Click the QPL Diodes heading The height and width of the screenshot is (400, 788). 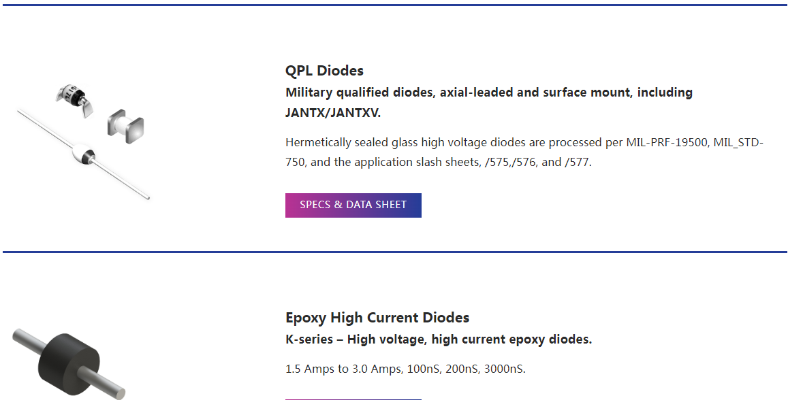coord(324,71)
